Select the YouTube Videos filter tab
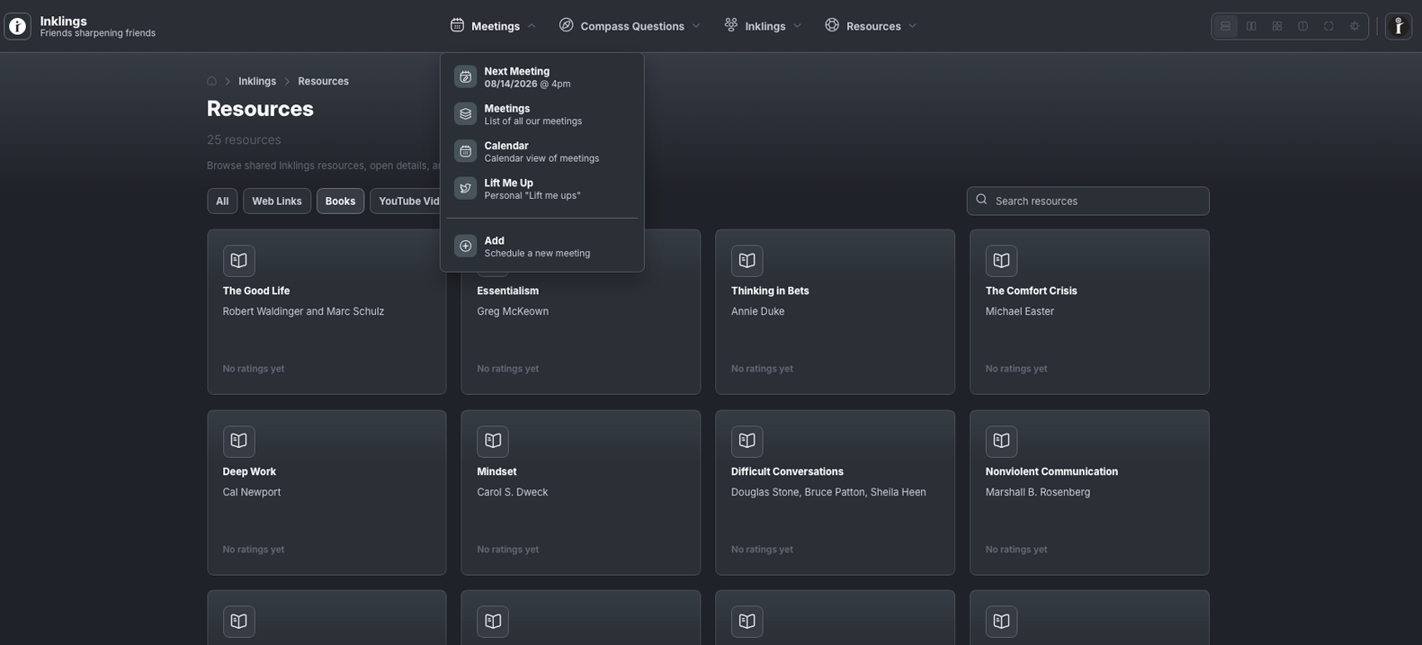This screenshot has height=645, width=1422. coord(406,202)
